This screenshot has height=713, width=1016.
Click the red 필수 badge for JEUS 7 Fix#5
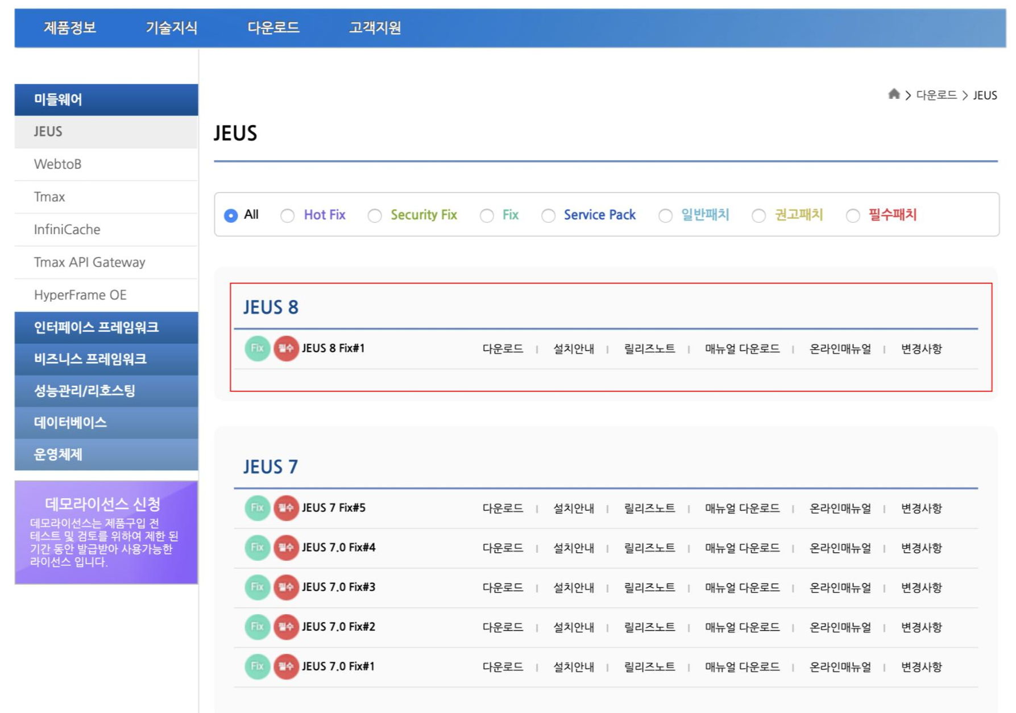pyautogui.click(x=286, y=507)
